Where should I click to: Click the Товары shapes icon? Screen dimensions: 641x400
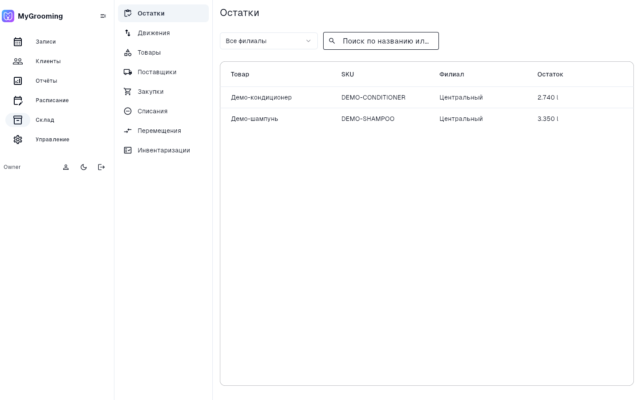pos(128,52)
